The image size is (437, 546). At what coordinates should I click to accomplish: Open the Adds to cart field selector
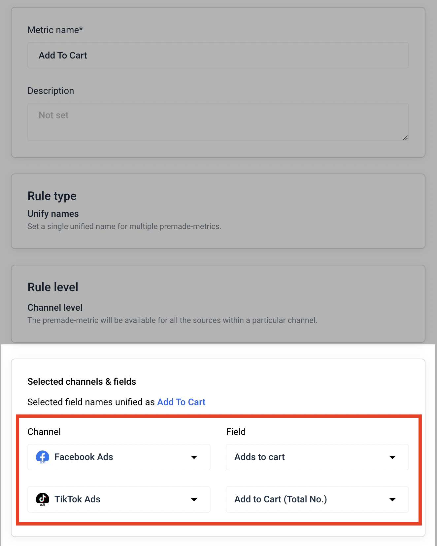tap(317, 457)
